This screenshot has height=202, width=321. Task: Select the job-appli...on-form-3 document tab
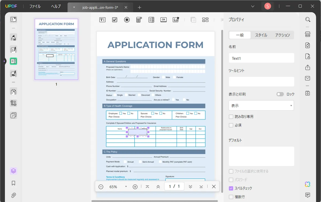[100, 7]
